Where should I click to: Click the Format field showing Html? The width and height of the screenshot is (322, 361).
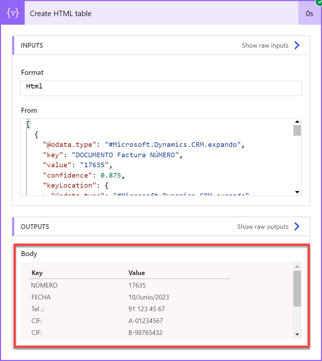click(x=161, y=88)
